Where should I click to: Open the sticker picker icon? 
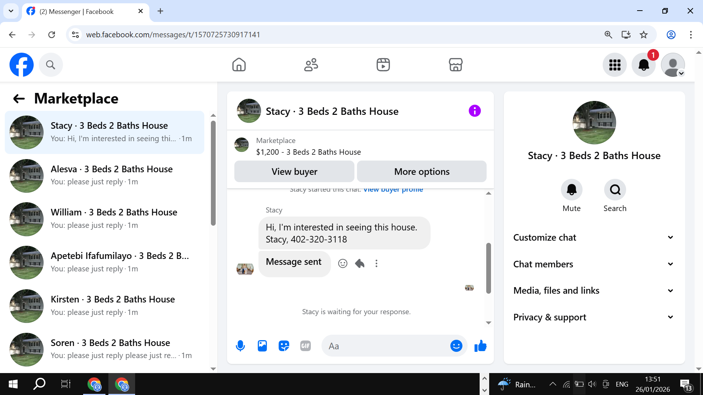tap(284, 346)
